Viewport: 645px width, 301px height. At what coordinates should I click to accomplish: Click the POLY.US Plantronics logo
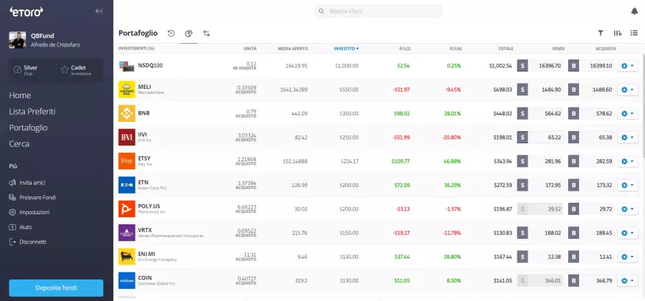tap(127, 209)
